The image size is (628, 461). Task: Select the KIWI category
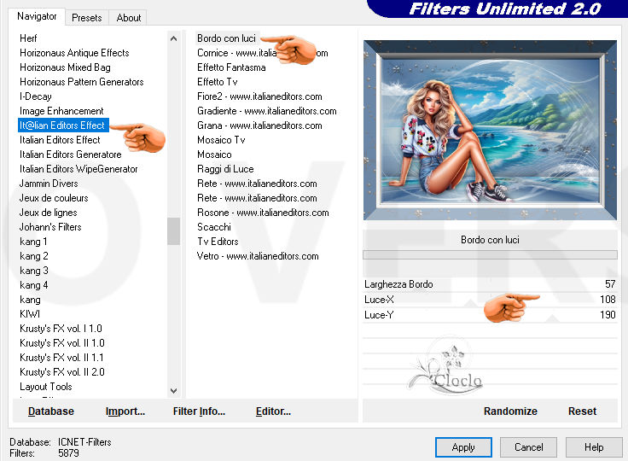pyautogui.click(x=30, y=314)
